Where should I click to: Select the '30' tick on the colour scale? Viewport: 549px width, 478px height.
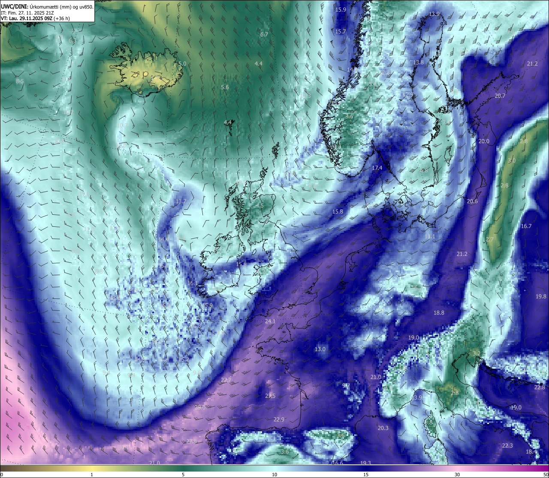pos(457,475)
